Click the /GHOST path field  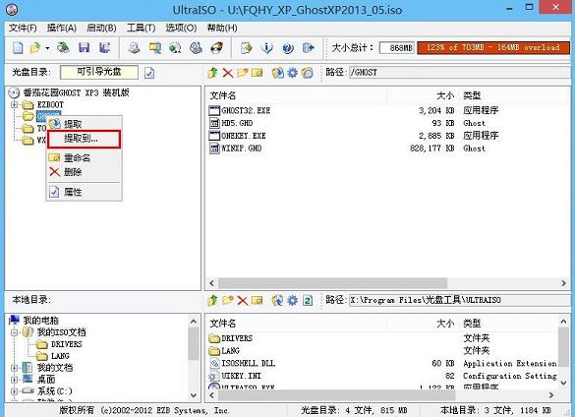tap(459, 73)
